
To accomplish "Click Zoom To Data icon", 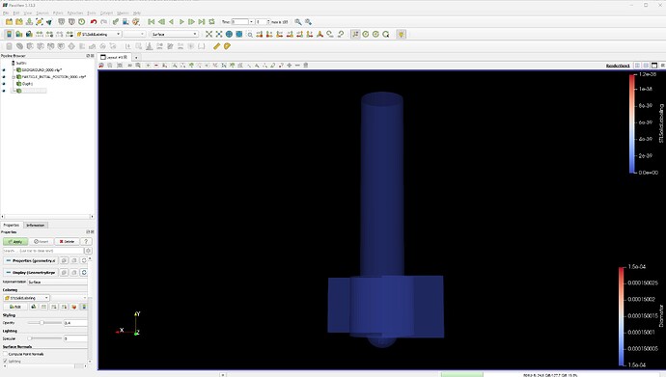I will tap(219, 35).
